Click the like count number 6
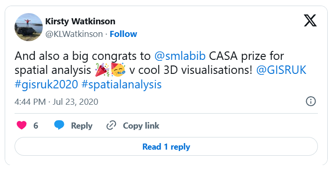 (36, 126)
